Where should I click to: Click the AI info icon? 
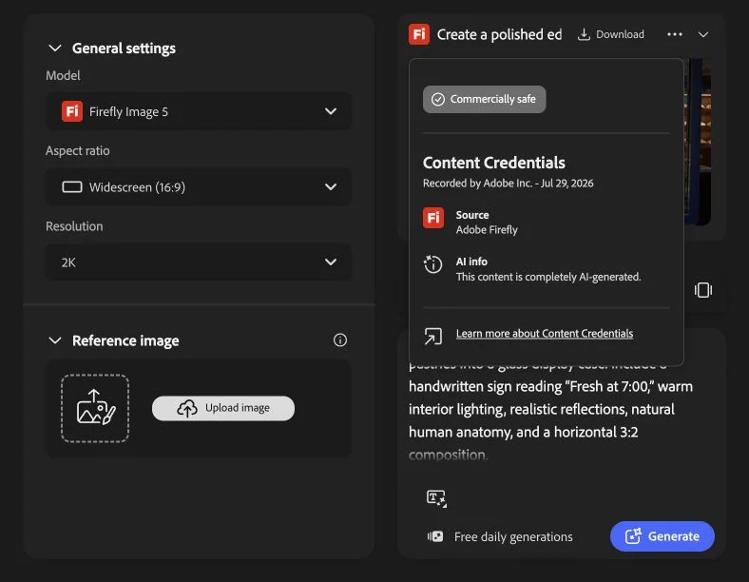click(433, 264)
